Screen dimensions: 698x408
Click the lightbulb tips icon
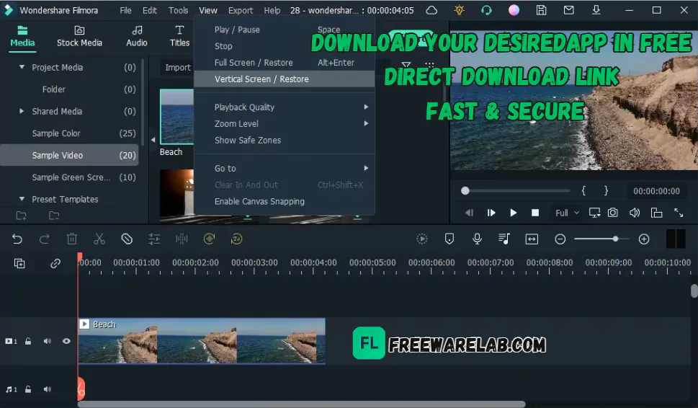tap(459, 10)
